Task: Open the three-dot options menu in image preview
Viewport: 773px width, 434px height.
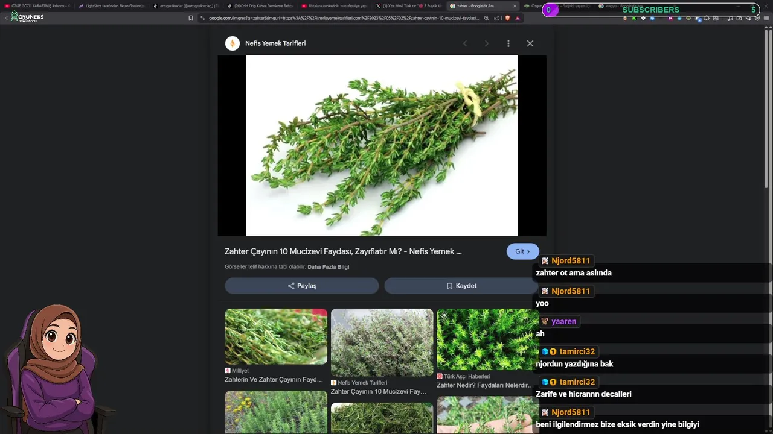Action: coord(508,43)
